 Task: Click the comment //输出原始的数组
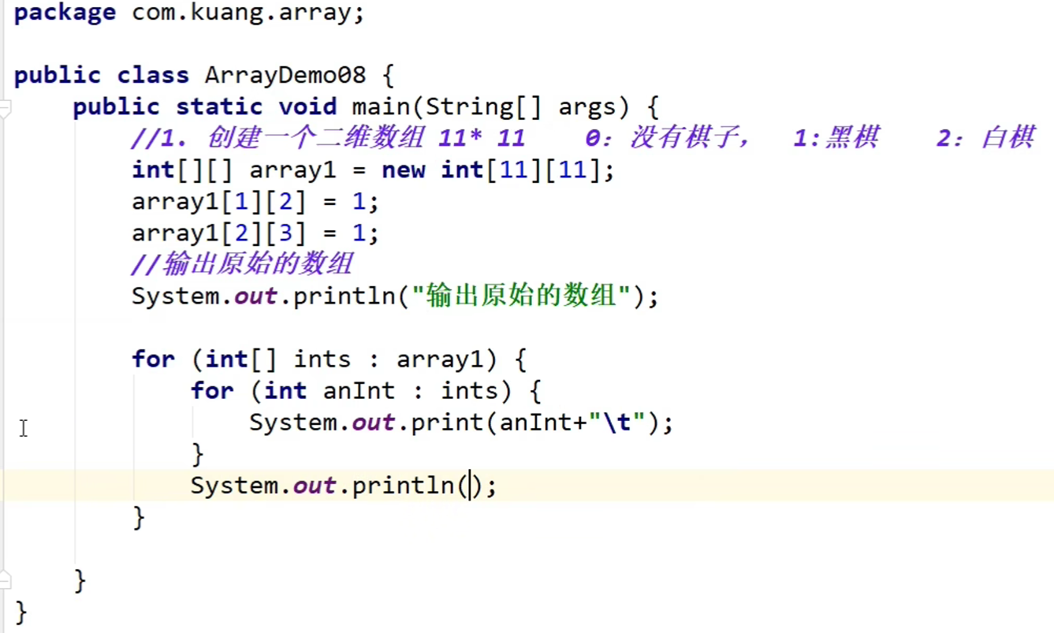[242, 265]
